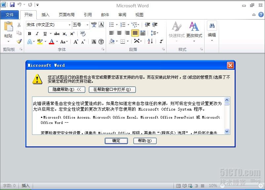Click the decrease indent icon

click(147, 25)
